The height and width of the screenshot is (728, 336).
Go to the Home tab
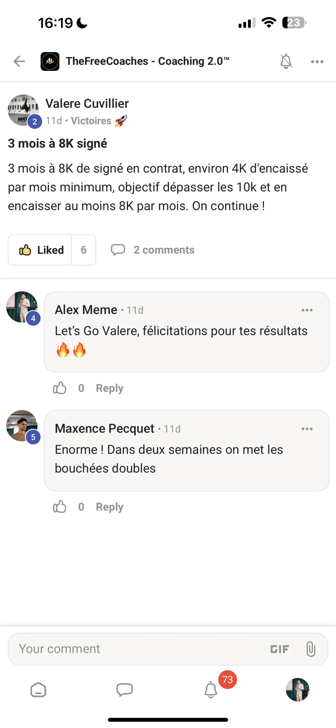(x=38, y=690)
